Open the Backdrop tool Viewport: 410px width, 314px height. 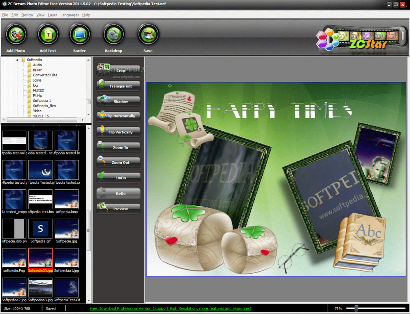click(113, 34)
